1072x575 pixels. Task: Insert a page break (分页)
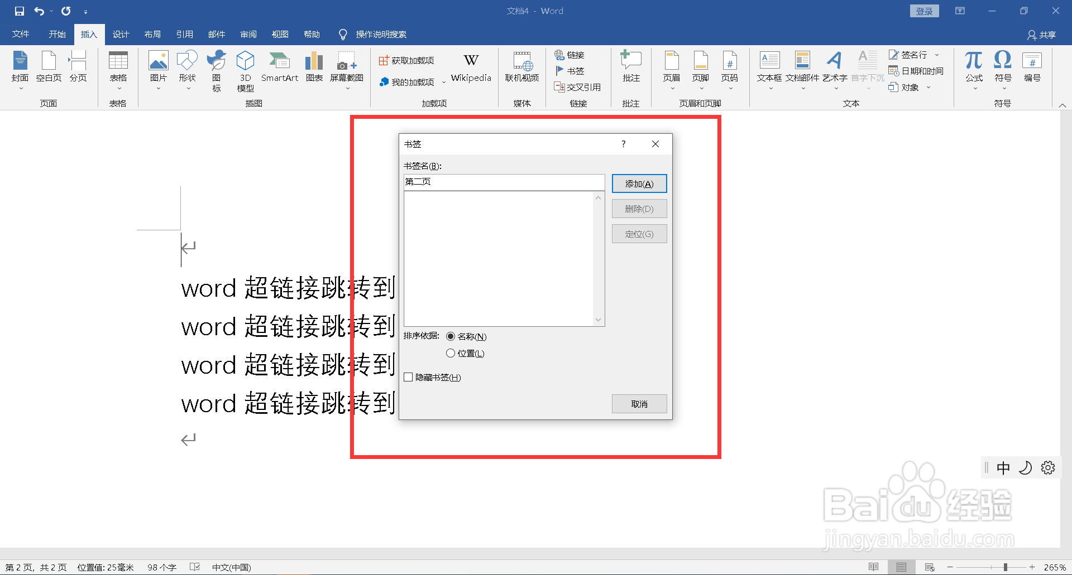click(x=78, y=67)
